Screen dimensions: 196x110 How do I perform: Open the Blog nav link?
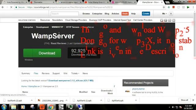coord(107,13)
